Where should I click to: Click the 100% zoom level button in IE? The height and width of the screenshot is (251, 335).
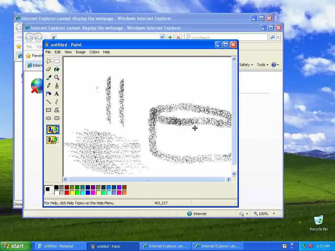(x=261, y=214)
